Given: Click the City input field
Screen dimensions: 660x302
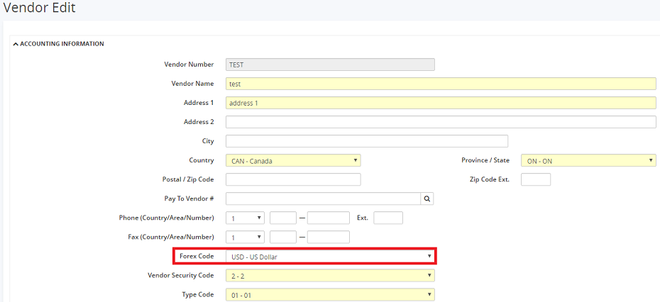Looking at the screenshot, I should [366, 141].
